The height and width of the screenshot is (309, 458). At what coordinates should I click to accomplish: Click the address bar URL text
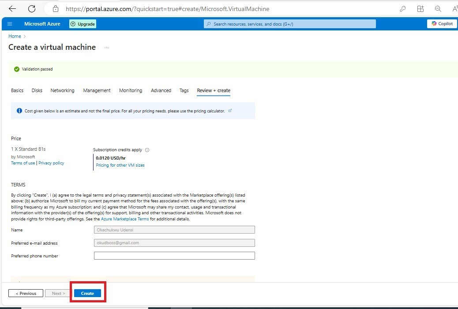click(x=167, y=9)
